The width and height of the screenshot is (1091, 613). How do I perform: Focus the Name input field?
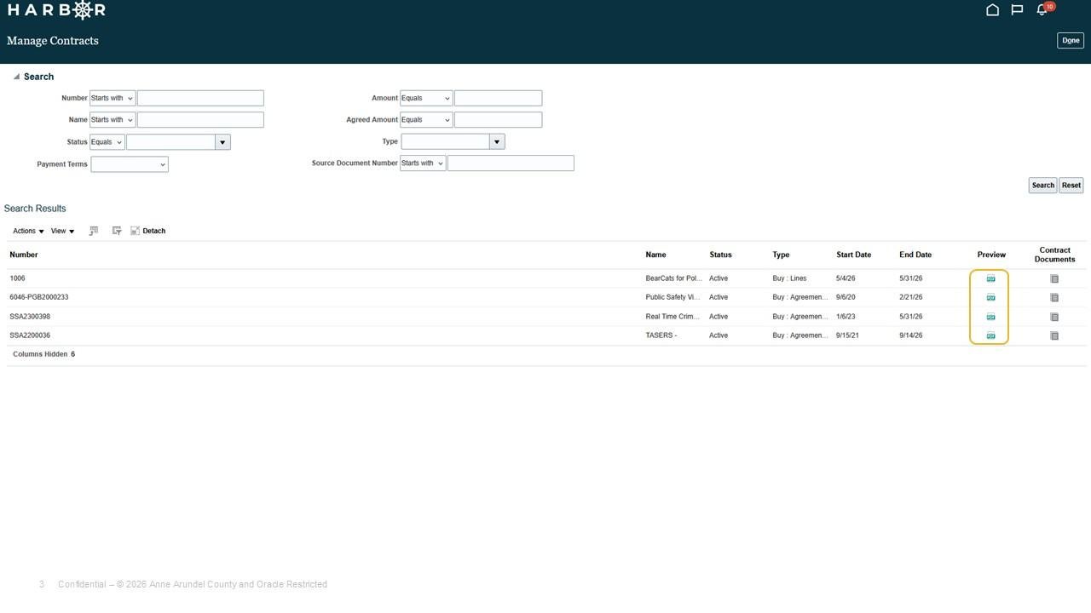click(x=200, y=120)
